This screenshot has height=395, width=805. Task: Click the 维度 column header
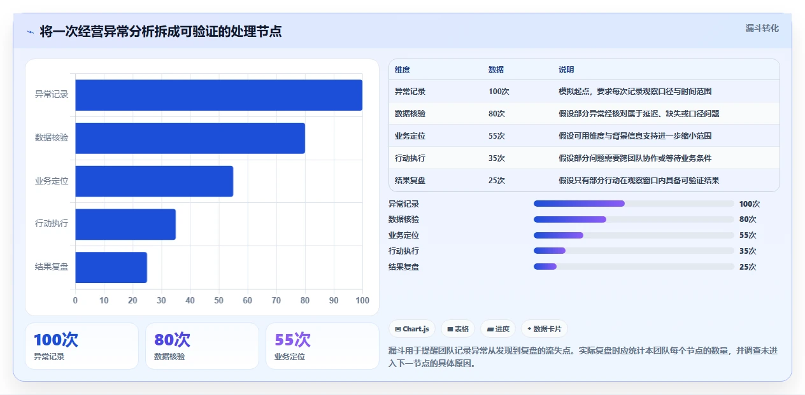click(402, 69)
